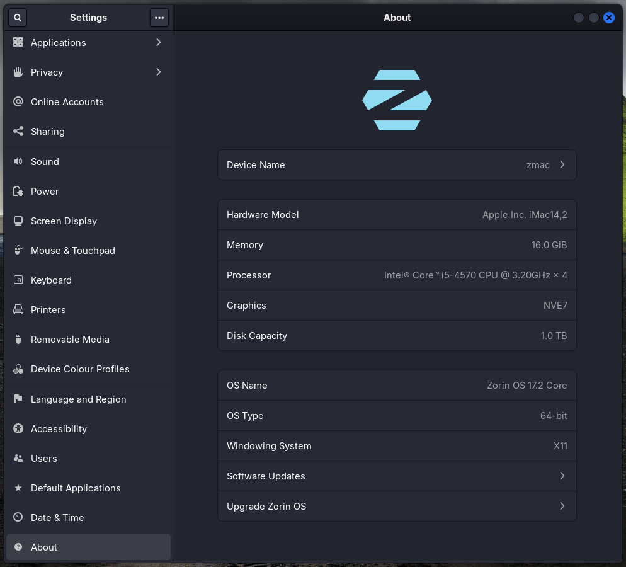The width and height of the screenshot is (626, 567).
Task: Click Software Updates label
Action: 266,476
